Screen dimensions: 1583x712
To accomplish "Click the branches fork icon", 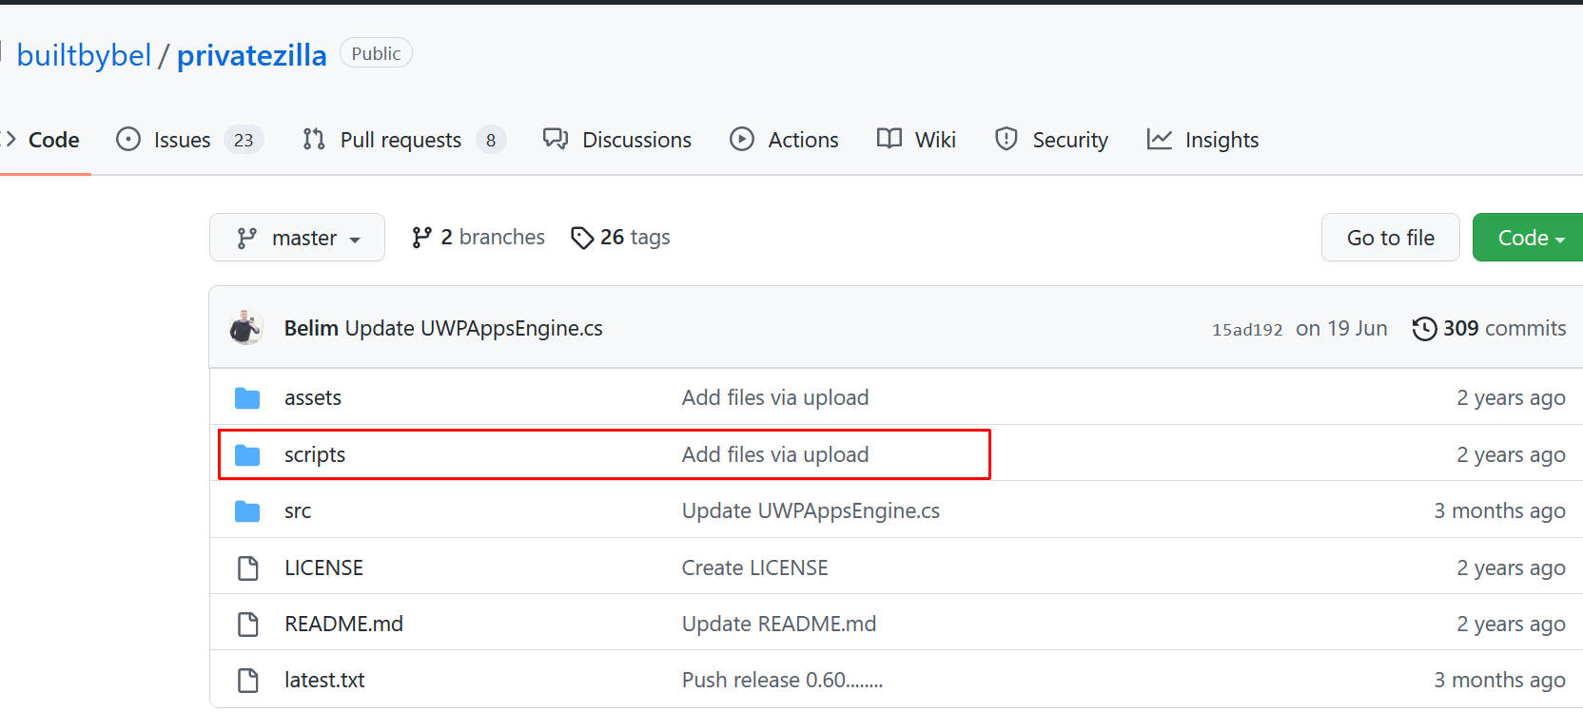I will click(421, 238).
